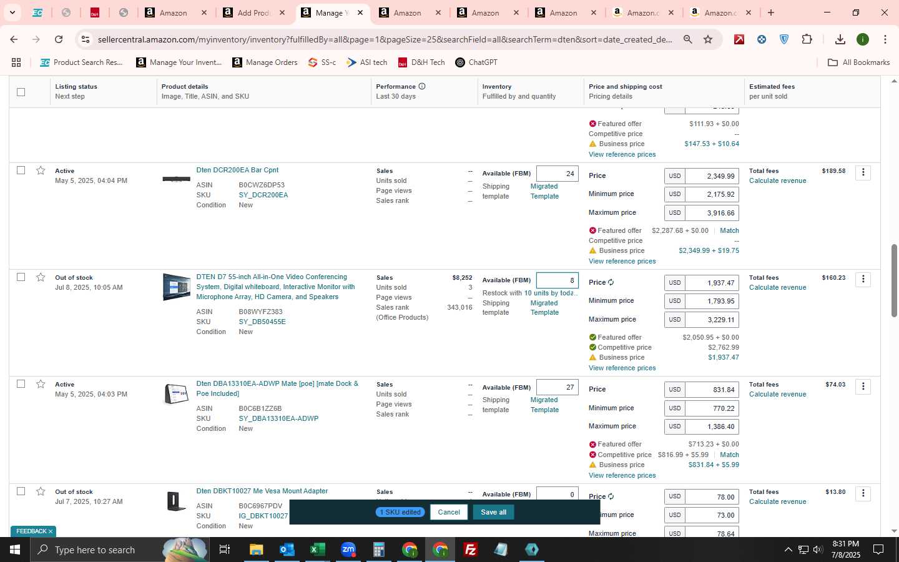Click the Performance info icon in header
Viewport: 899px width, 562px height.
[422, 86]
